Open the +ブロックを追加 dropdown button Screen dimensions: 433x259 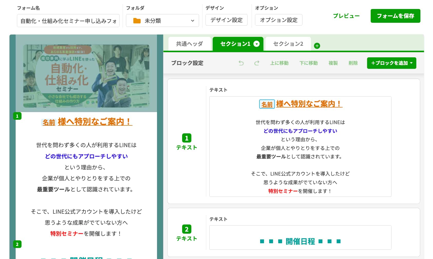coord(391,63)
